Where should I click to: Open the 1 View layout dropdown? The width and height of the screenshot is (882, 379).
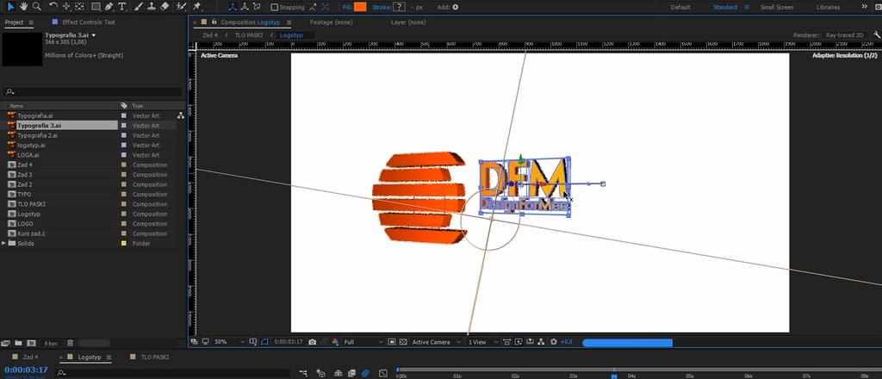482,342
